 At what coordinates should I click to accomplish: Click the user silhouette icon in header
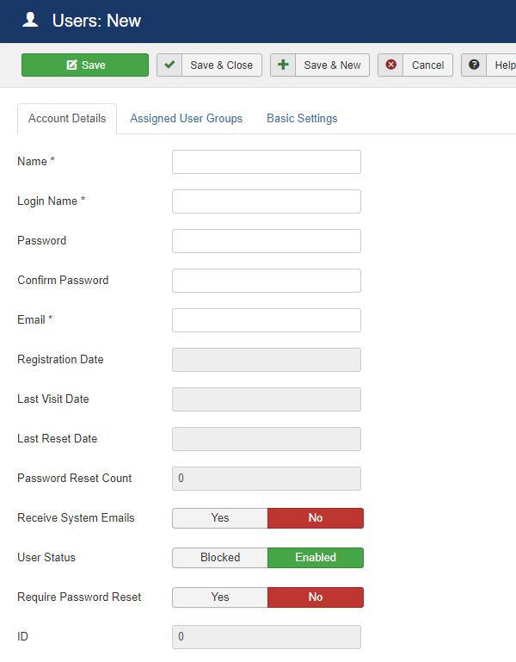(30, 20)
